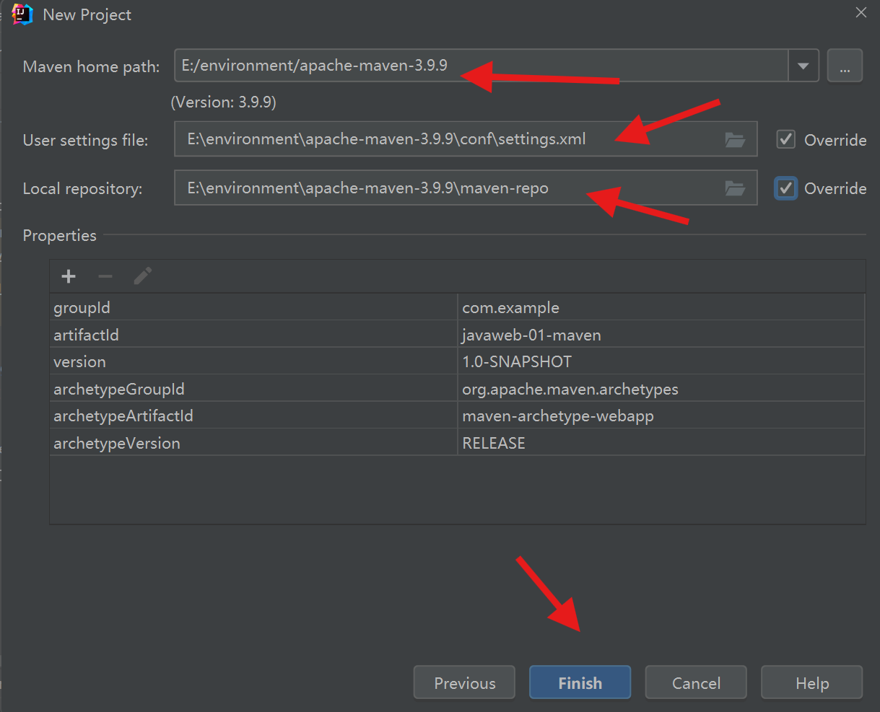This screenshot has width=880, height=712.
Task: Click the com.example value cell
Action: (661, 307)
